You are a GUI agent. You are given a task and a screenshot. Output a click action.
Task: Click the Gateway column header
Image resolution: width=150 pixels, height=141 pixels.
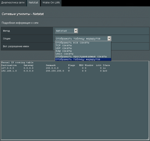(x=29, y=65)
